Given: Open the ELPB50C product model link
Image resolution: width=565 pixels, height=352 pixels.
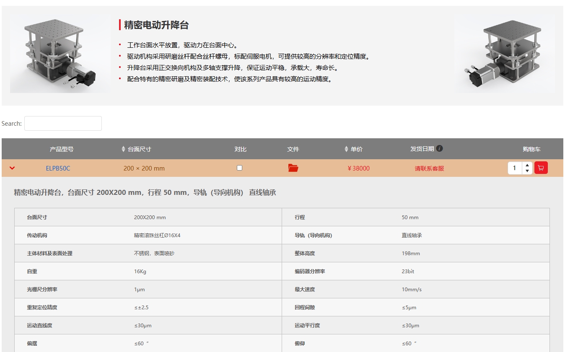Looking at the screenshot, I should [x=58, y=168].
